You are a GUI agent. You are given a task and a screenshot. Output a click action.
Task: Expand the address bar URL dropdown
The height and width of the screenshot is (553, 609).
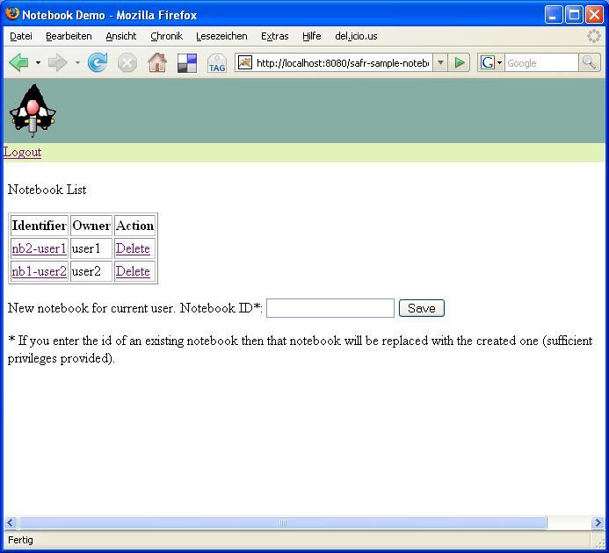click(440, 62)
